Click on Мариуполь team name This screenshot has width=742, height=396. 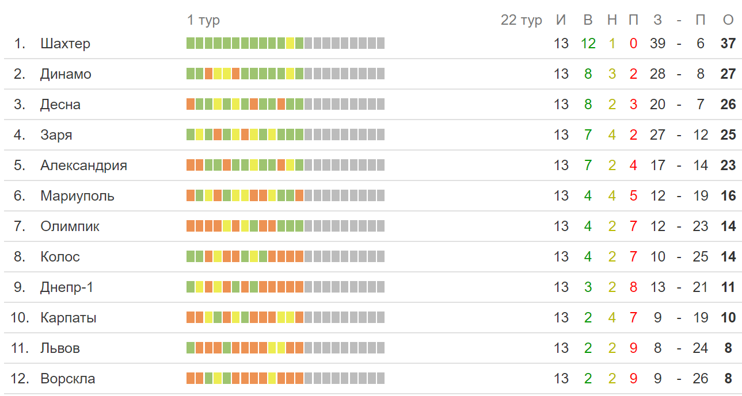pos(77,196)
